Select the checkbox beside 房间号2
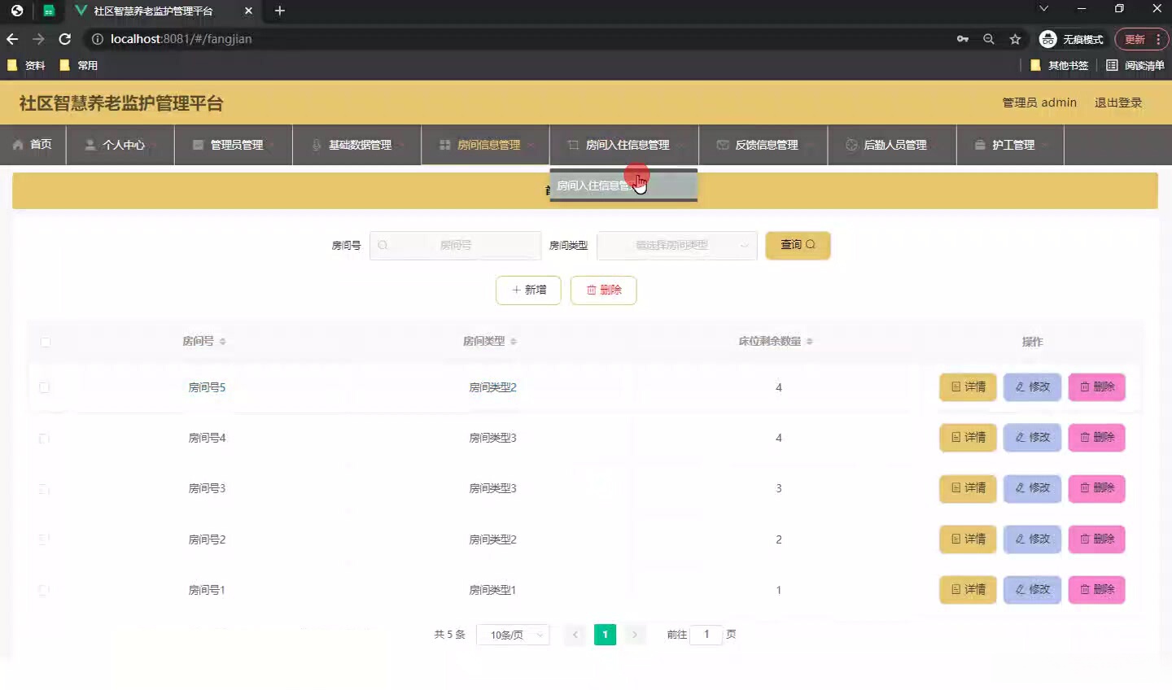Viewport: 1172px width, 690px height. pos(45,539)
